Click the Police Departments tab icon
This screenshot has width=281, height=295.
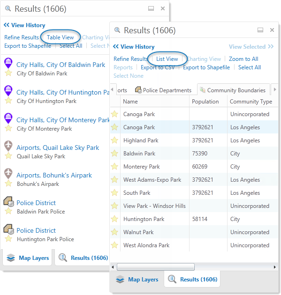pos(138,90)
